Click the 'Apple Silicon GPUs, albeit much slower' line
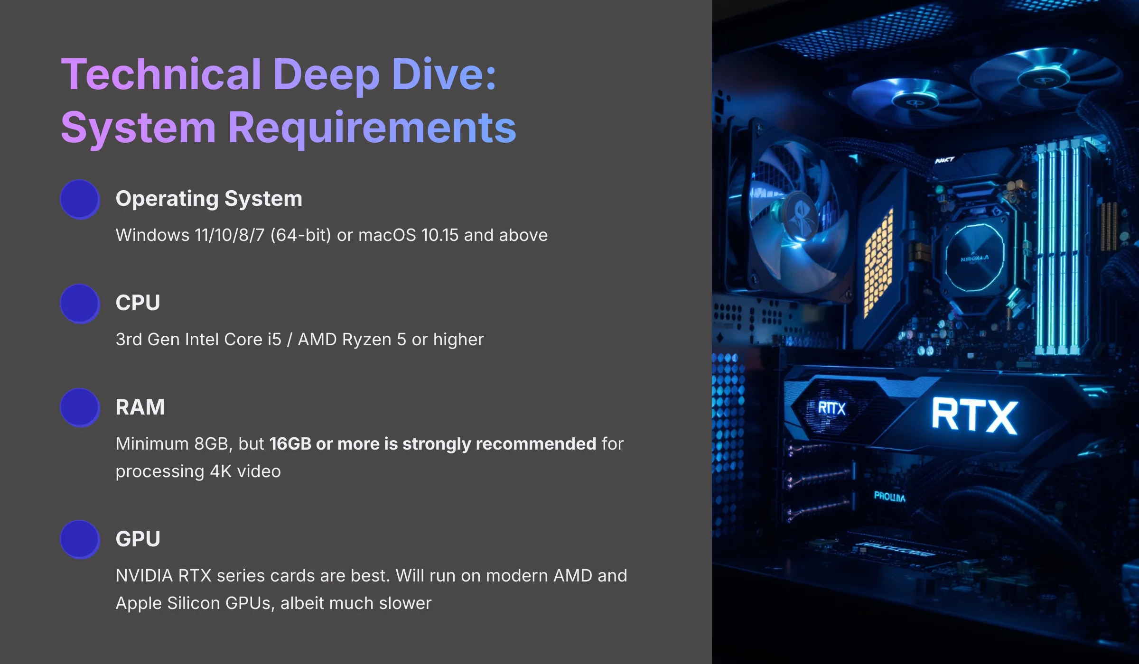The image size is (1139, 664). pos(273,603)
